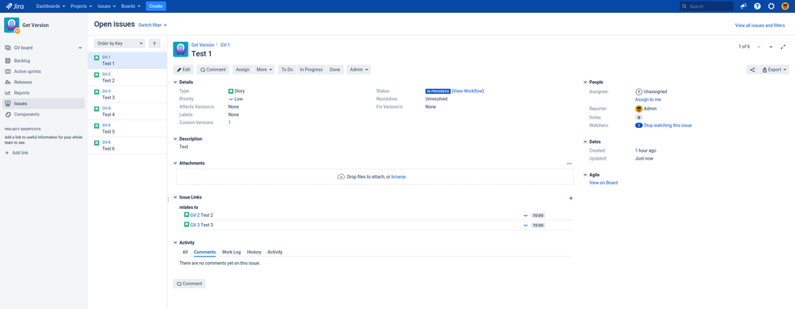The width and height of the screenshot is (795, 309).
Task: Collapse the Details section
Action: (x=175, y=82)
